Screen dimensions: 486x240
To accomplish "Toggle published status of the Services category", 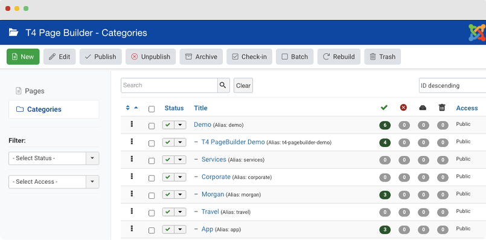I will [x=168, y=160].
